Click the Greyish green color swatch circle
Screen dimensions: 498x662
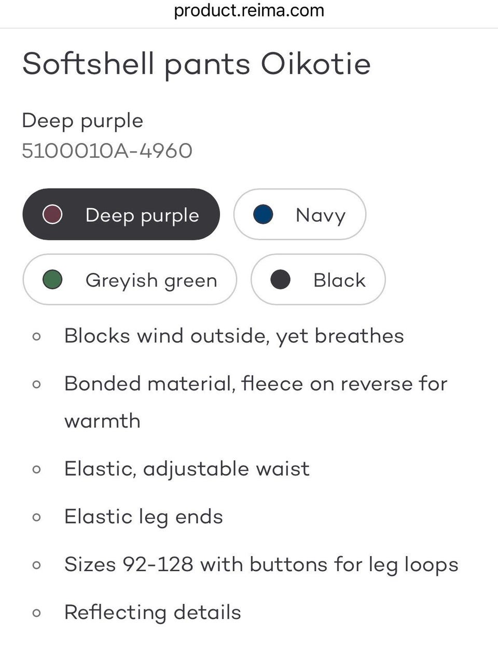pyautogui.click(x=52, y=280)
